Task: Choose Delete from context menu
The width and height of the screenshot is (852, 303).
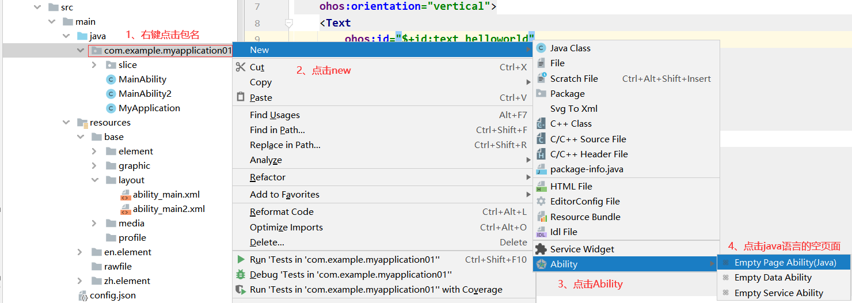Action: (383, 243)
